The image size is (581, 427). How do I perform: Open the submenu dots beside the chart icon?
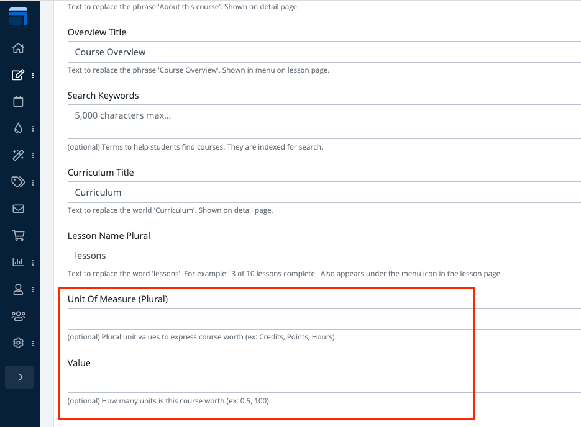coord(33,263)
